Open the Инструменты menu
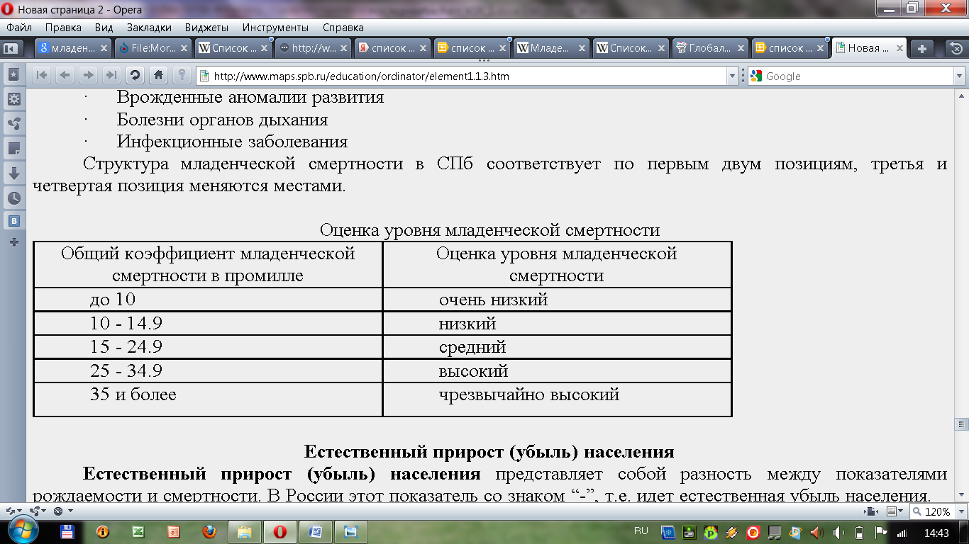 275,28
